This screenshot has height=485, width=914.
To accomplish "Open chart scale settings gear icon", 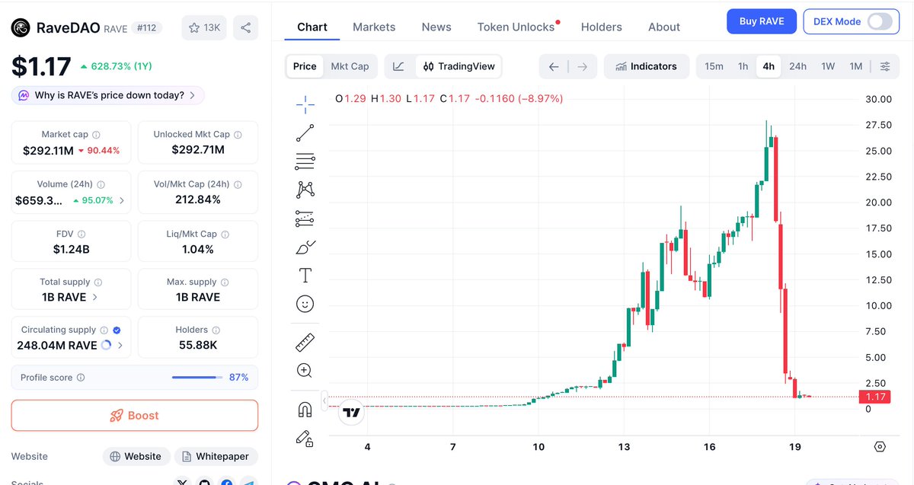I will coord(880,447).
